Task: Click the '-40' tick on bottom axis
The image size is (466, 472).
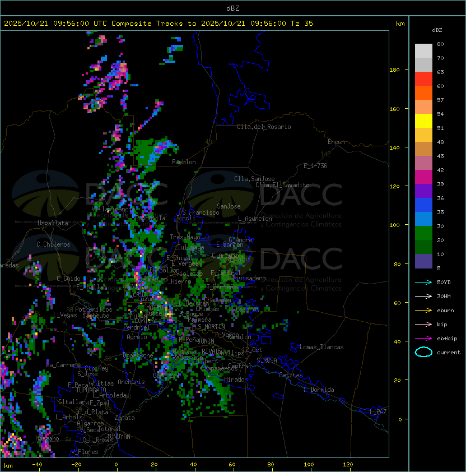Action: tap(37, 465)
